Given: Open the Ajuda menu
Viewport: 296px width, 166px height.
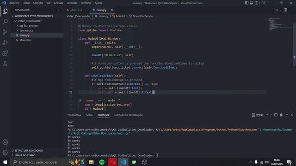Looking at the screenshot, I should click(98, 3).
